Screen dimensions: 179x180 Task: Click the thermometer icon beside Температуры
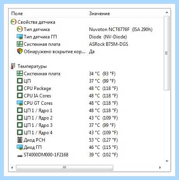click(x=13, y=66)
